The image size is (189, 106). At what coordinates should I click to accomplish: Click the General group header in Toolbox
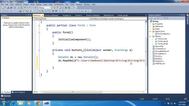(16, 18)
